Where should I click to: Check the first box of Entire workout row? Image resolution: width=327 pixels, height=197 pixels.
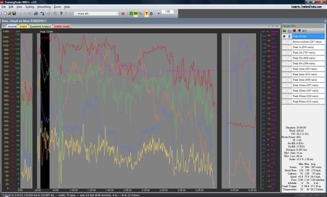[x=284, y=42]
